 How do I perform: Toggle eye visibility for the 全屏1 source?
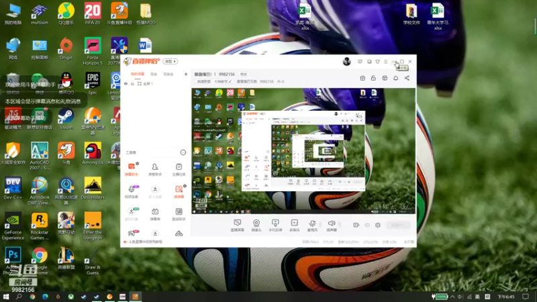[126, 83]
